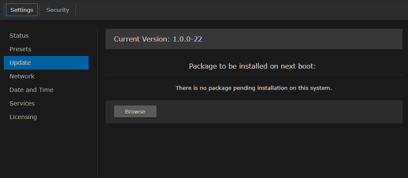
Task: Show the Services page
Action: 22,103
